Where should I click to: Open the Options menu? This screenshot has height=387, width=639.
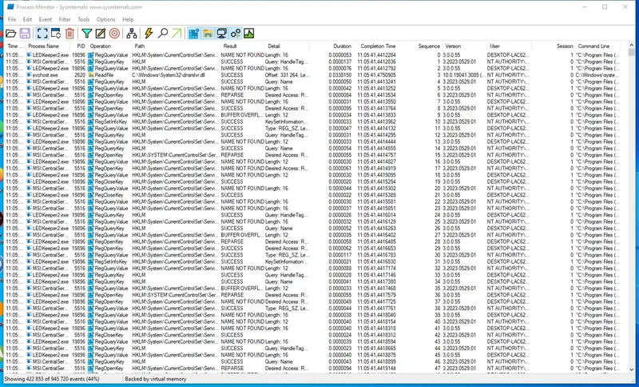[x=106, y=19]
